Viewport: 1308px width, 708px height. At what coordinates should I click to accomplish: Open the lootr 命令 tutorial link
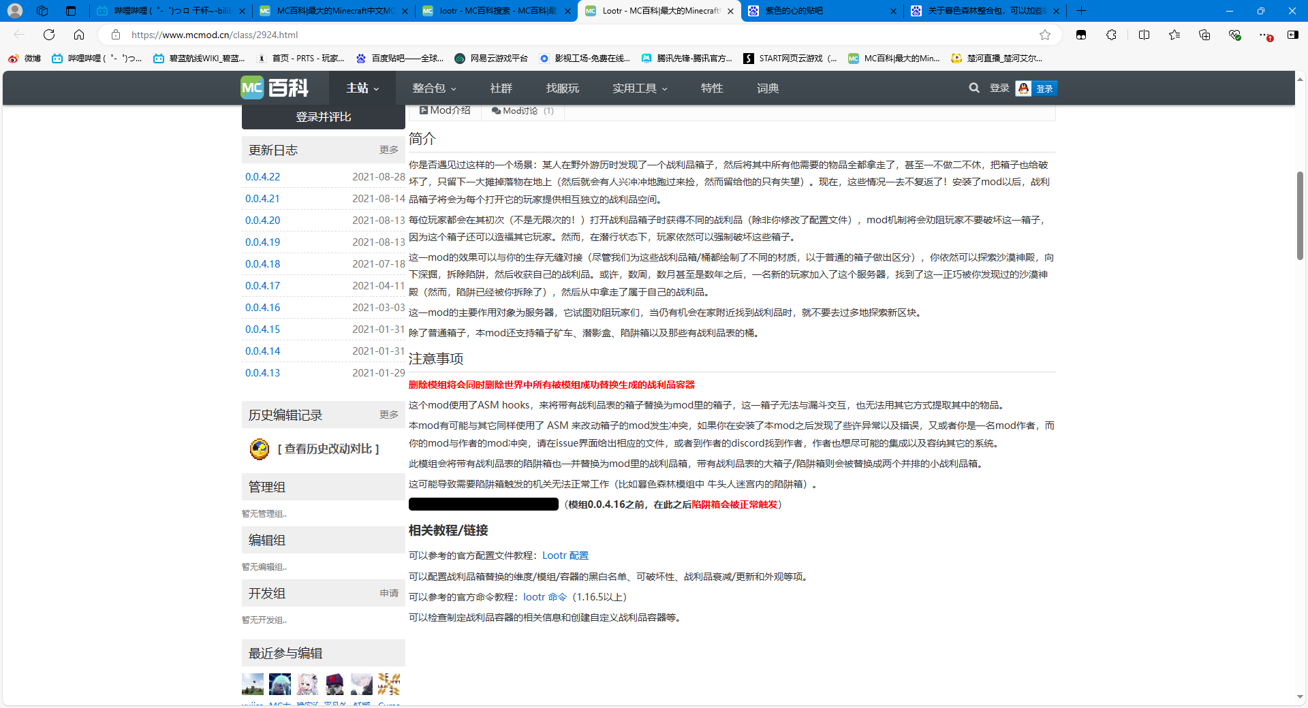point(545,597)
